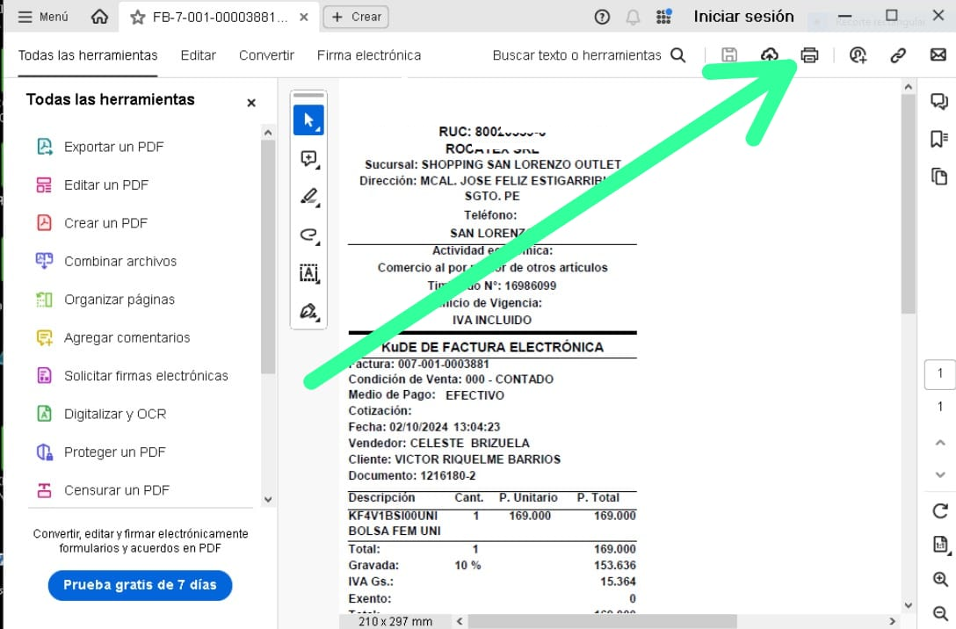Go to next page using the down chevron
The height and width of the screenshot is (629, 956).
(940, 474)
